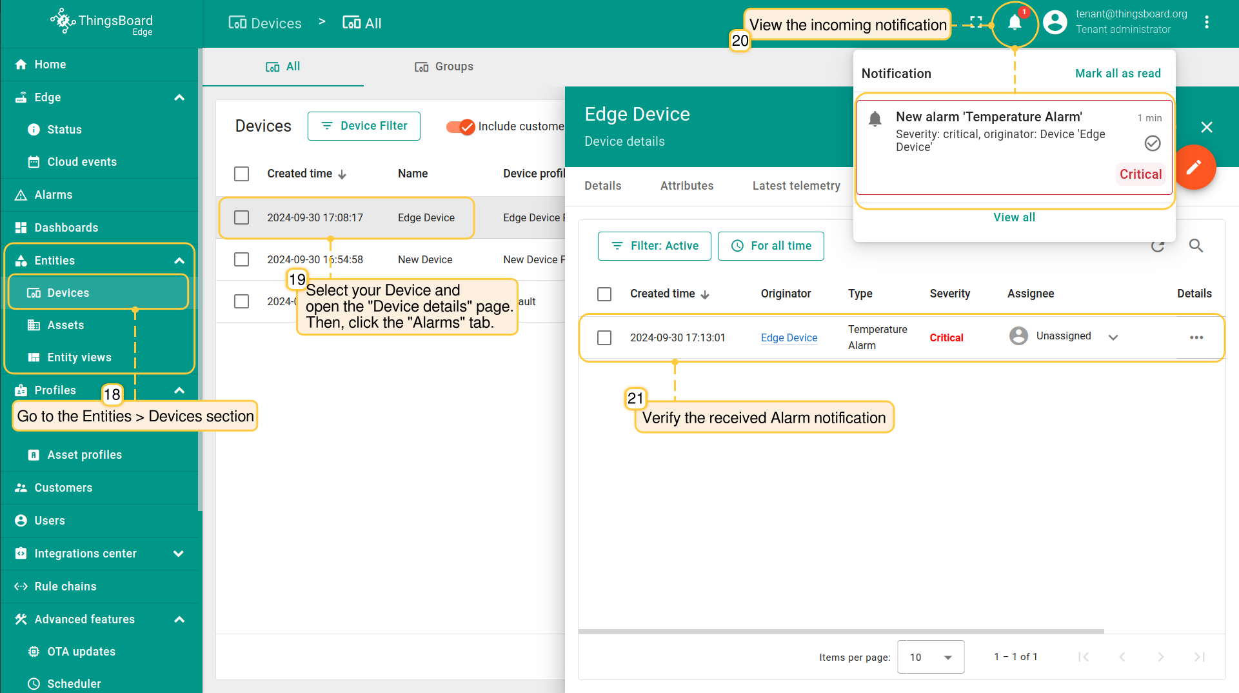Viewport: 1239px width, 693px height.
Task: Open the user account menu dots
Action: [x=1206, y=23]
